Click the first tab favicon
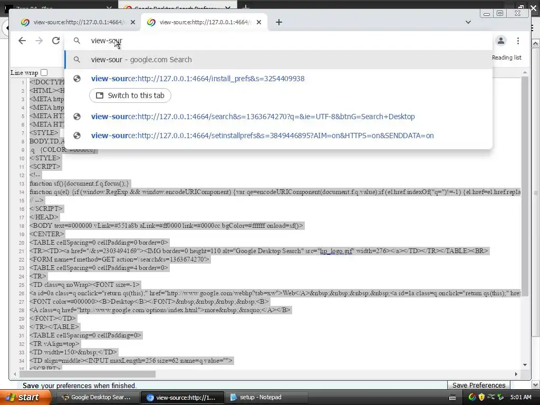Viewport: 540px width, 405px height. tap(25, 22)
